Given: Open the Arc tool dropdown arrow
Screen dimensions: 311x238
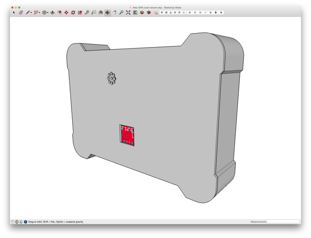Looking at the screenshot, I should pos(48,13).
